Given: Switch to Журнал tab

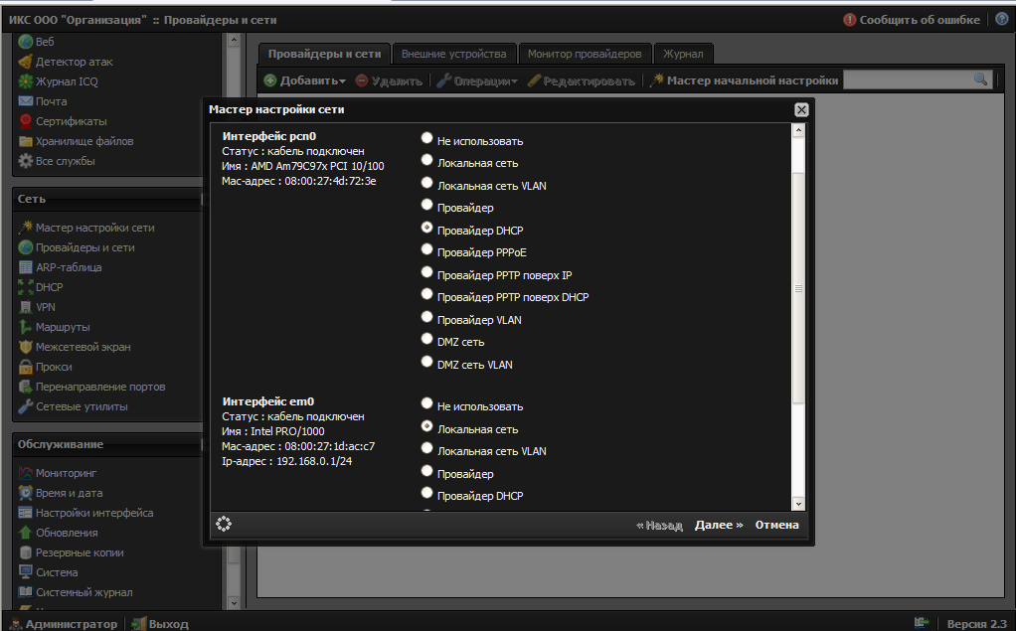Looking at the screenshot, I should point(683,54).
